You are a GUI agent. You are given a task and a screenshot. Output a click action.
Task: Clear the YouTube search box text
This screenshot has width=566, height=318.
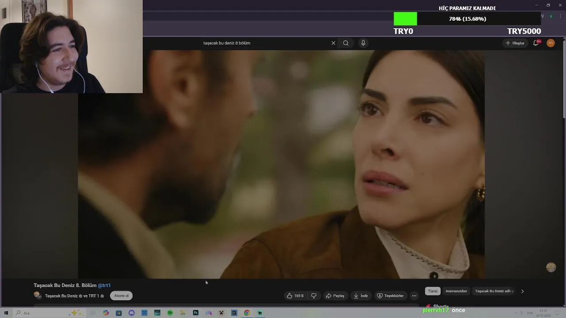coord(333,43)
